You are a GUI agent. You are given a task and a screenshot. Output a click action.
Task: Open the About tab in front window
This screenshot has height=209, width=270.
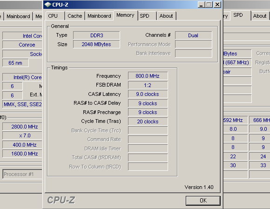click(166, 16)
